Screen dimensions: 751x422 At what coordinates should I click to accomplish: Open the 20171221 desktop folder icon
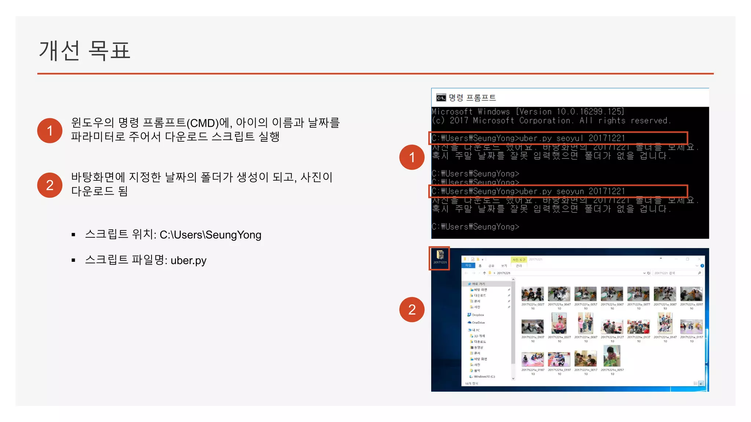coord(440,255)
